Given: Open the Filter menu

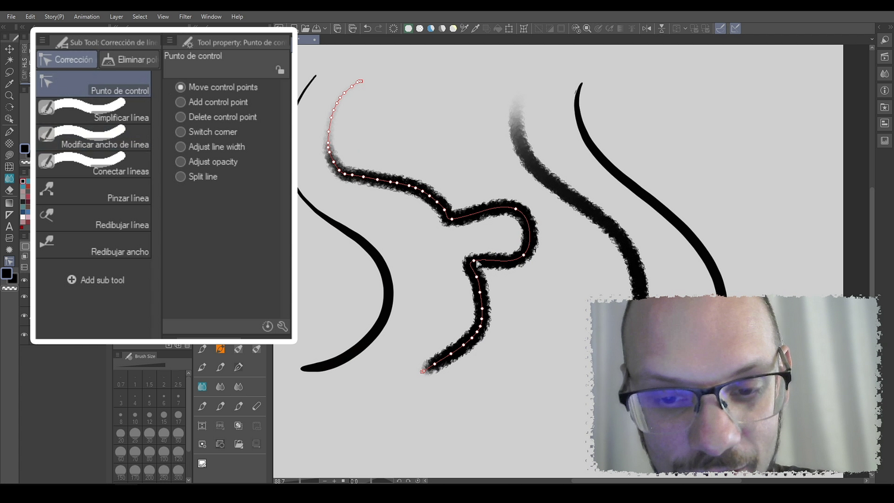Looking at the screenshot, I should click(185, 17).
